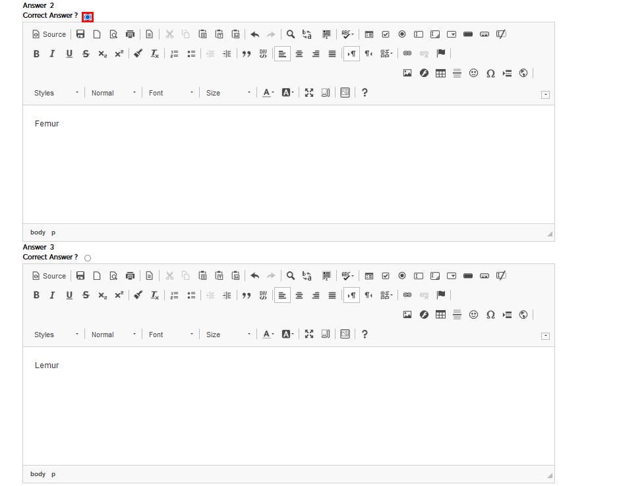Click into Answer 2 text area with Femur
617x486 pixels.
(289, 165)
